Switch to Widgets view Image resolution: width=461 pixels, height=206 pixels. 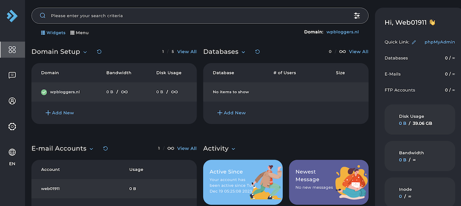53,33
